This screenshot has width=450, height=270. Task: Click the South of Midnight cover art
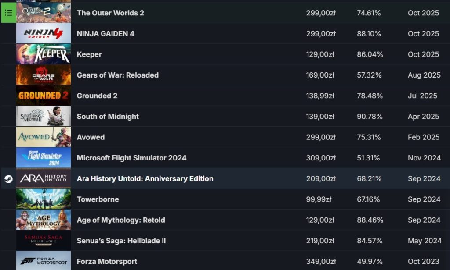point(44,116)
